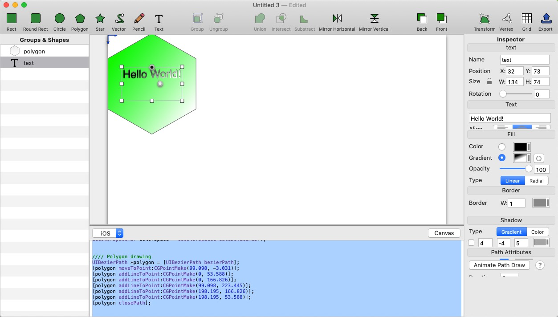Click the Rotation slider
The width and height of the screenshot is (558, 317).
click(x=516, y=94)
